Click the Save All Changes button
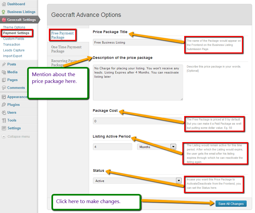 (x=231, y=204)
